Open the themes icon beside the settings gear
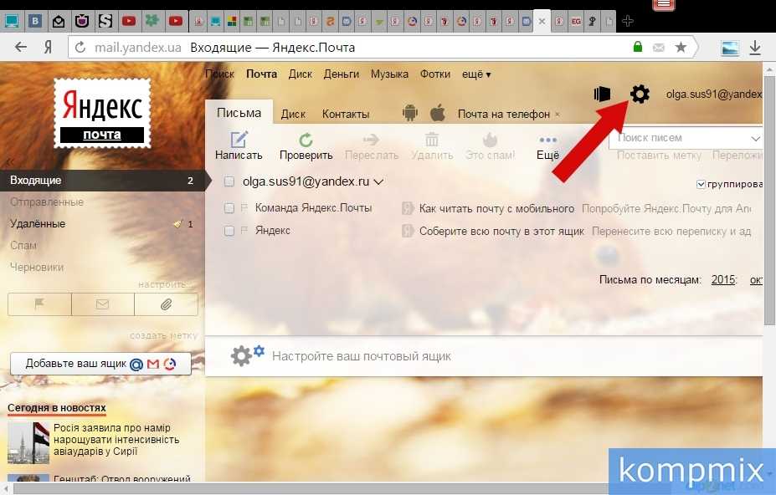This screenshot has height=495, width=776. 602,94
